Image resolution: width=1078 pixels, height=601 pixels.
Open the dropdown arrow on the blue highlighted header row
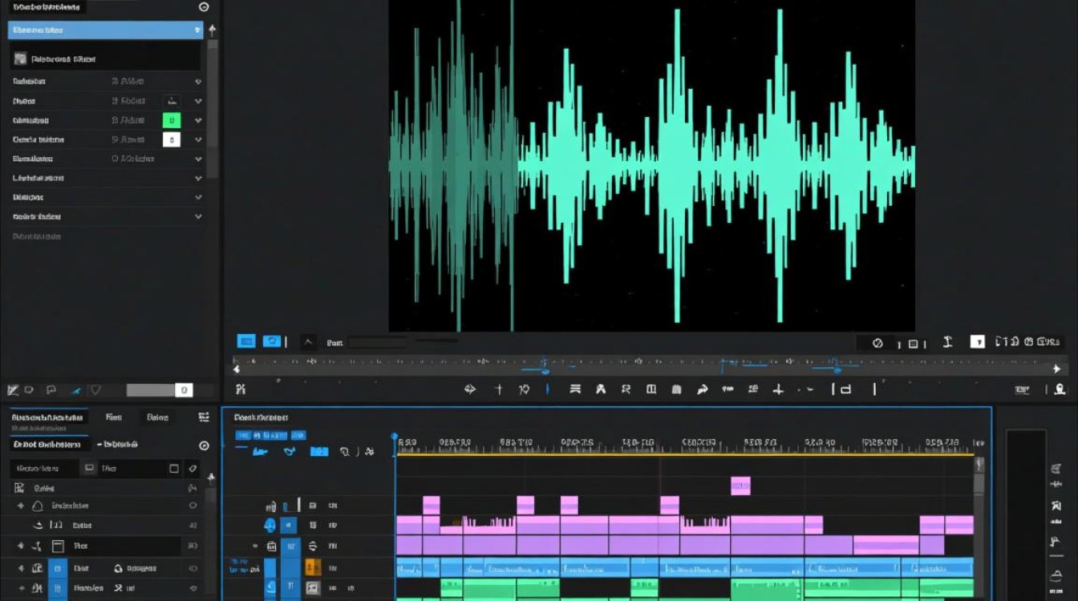(198, 30)
